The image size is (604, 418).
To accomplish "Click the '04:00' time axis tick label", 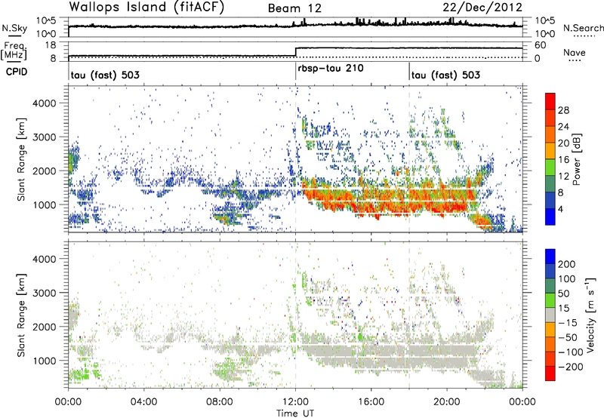I will (143, 402).
